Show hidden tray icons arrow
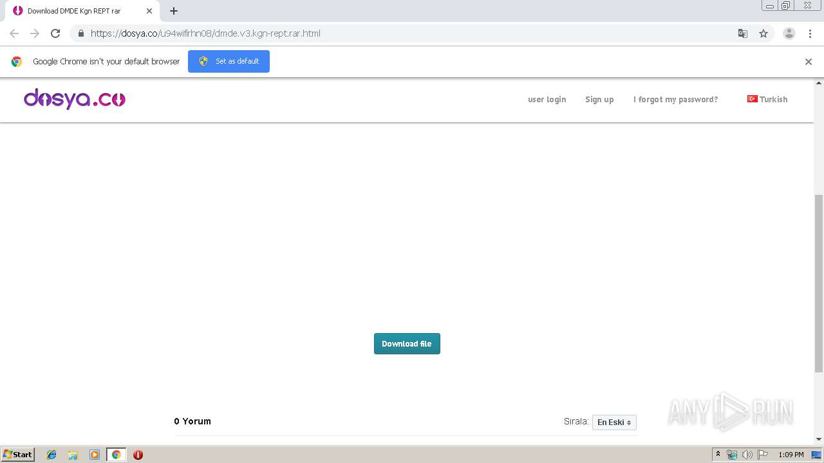 click(718, 455)
